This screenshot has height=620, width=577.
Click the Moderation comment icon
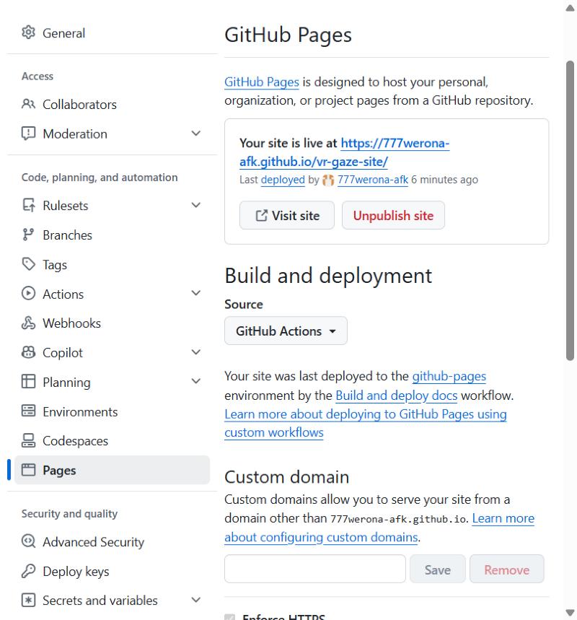[x=28, y=134]
